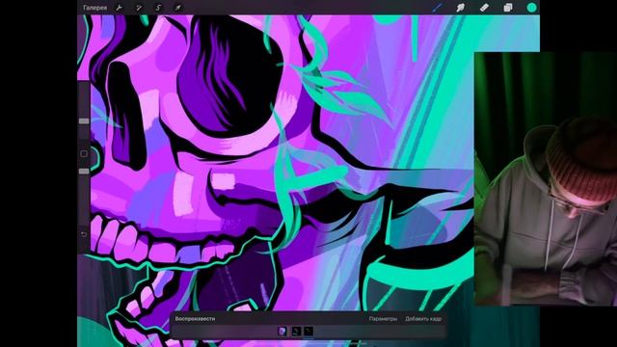Open the Actions wrench menu
This screenshot has width=617, height=347.
coord(119,8)
